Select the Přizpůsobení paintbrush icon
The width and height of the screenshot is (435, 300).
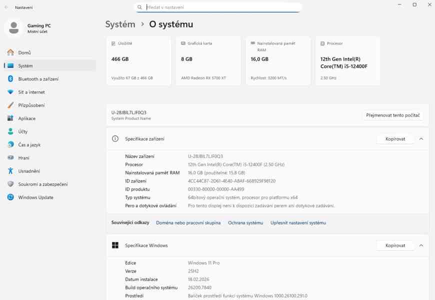point(11,105)
